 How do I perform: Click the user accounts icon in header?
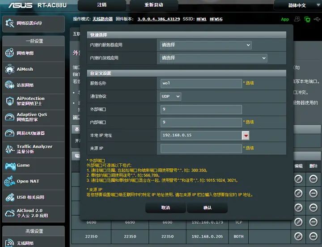tap(297, 19)
